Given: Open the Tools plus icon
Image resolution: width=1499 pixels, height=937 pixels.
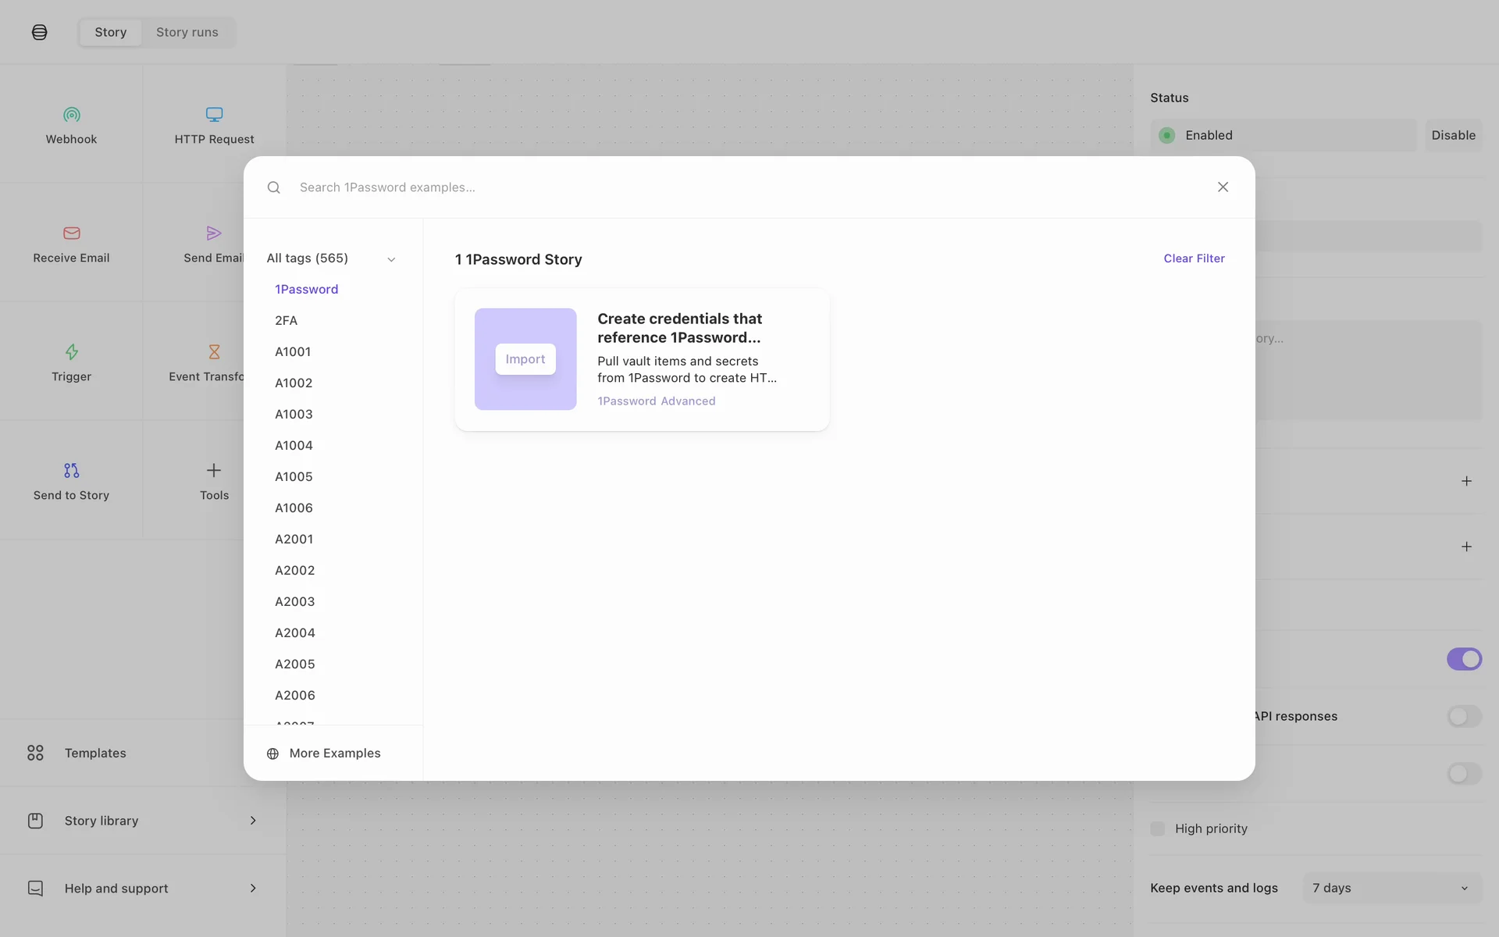Looking at the screenshot, I should point(214,470).
